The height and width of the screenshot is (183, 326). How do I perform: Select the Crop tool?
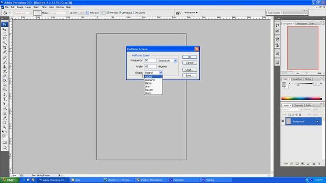[5, 47]
